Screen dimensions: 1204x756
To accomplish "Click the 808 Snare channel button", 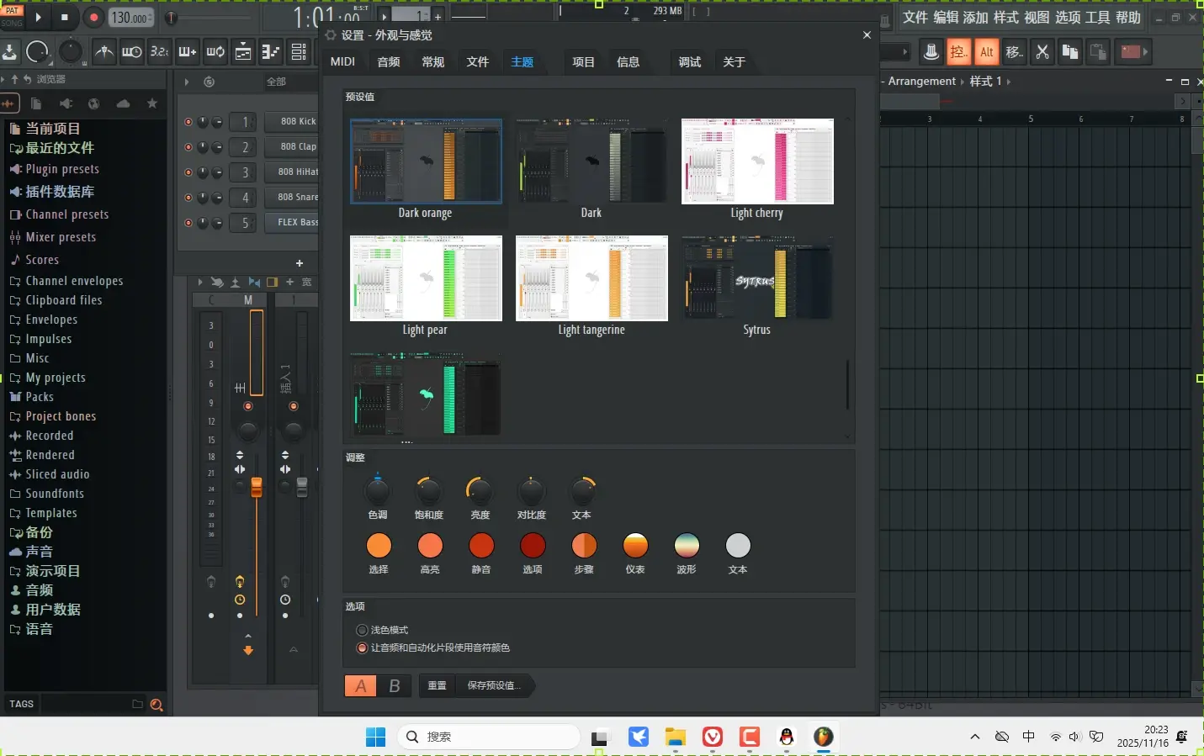I will coord(292,198).
